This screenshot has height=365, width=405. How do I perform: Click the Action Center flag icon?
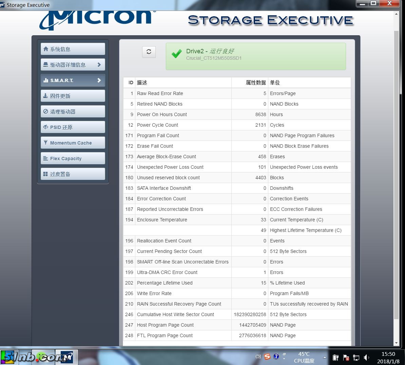tap(346, 358)
